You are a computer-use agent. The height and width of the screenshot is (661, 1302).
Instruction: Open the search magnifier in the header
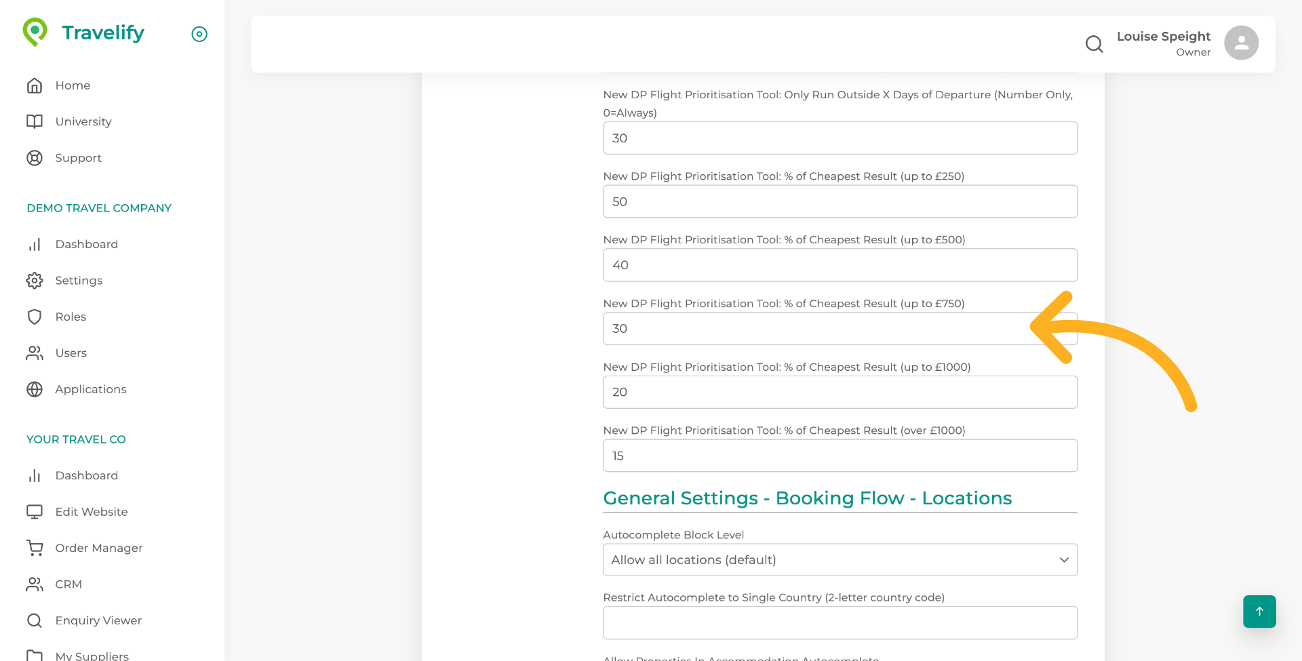1094,44
